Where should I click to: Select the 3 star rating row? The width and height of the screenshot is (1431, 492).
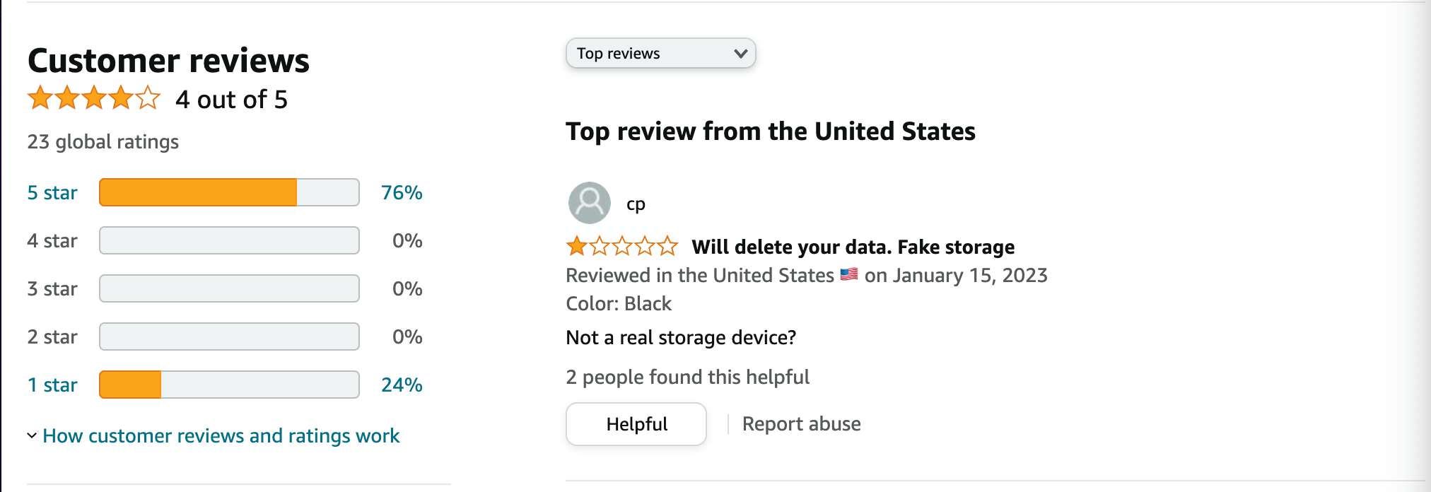tap(52, 288)
